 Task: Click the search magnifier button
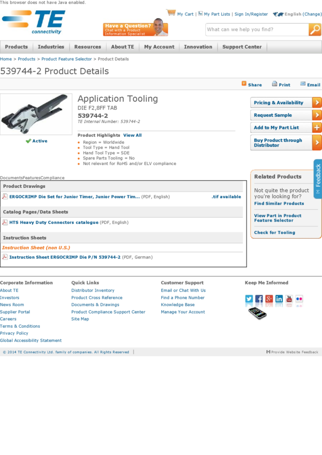314,29
